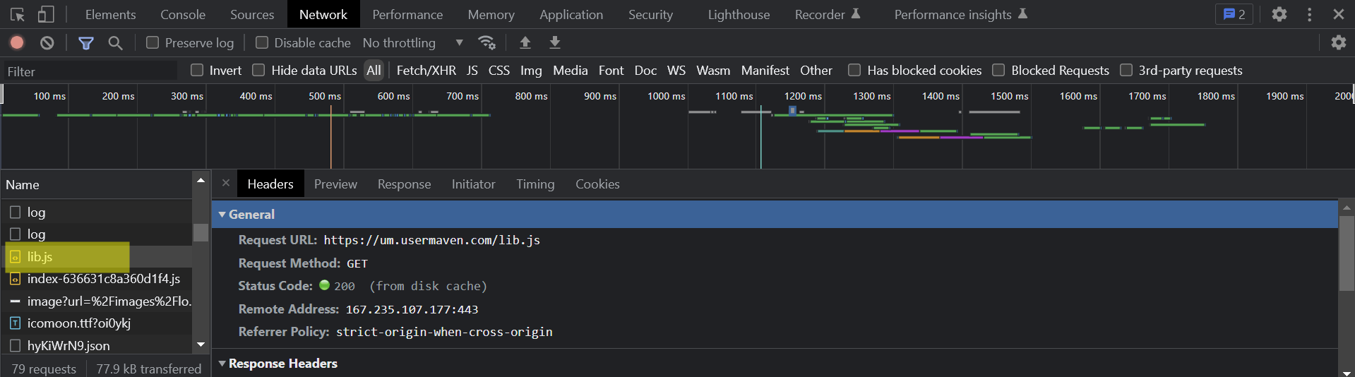Toggle the device toolbar icon

(46, 14)
